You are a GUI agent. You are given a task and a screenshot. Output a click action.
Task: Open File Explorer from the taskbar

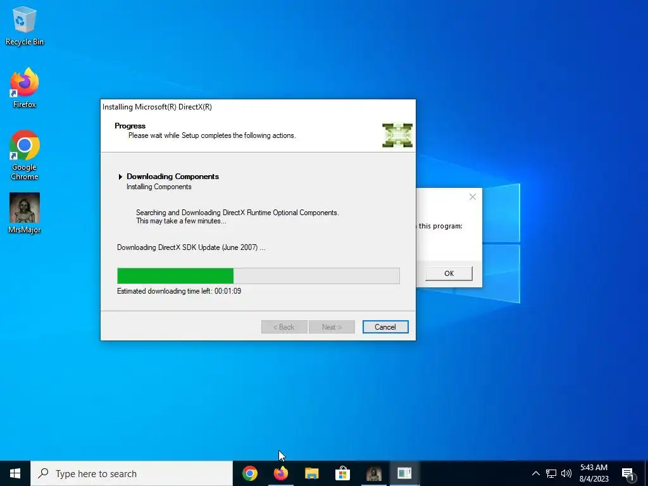tap(311, 473)
